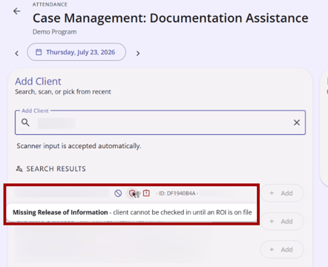Click the blue banned circle icon
Image resolution: width=328 pixels, height=267 pixels.
tap(118, 193)
